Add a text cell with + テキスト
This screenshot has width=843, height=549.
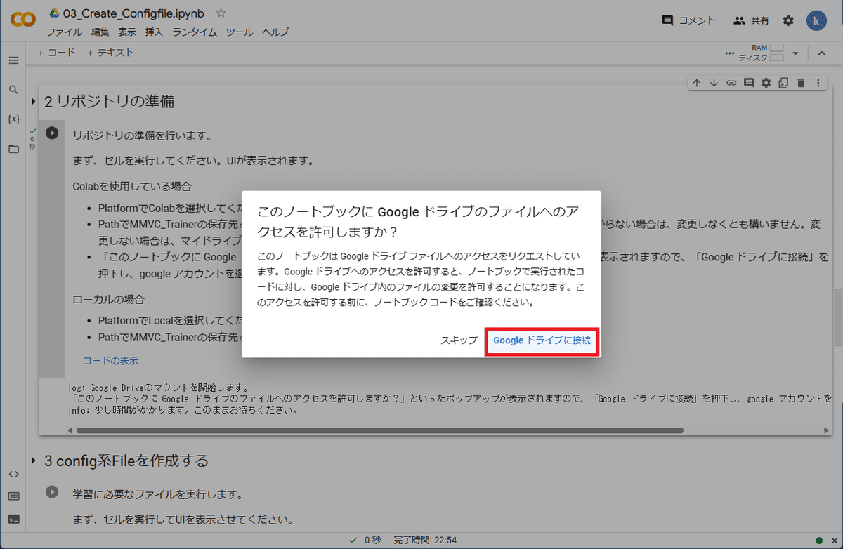click(x=110, y=53)
